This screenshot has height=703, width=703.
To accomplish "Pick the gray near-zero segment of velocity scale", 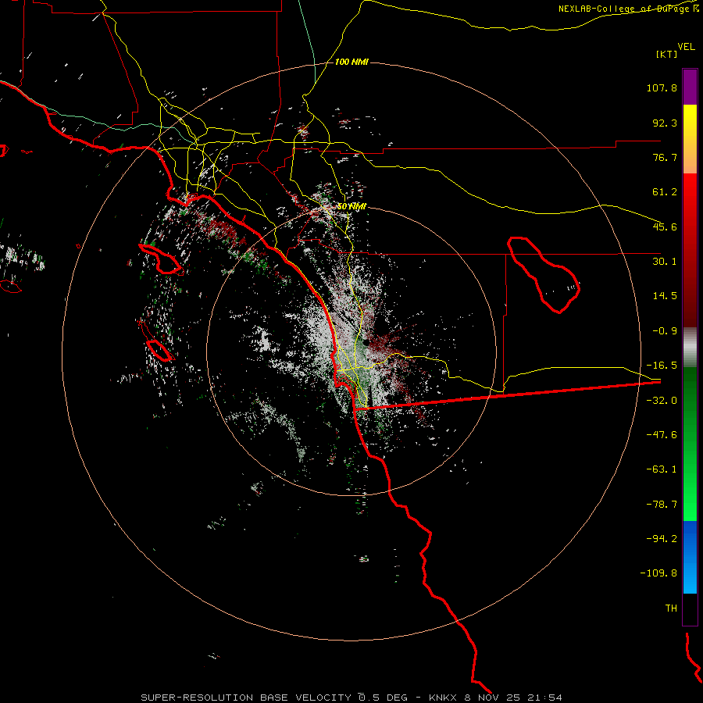I will [x=690, y=348].
